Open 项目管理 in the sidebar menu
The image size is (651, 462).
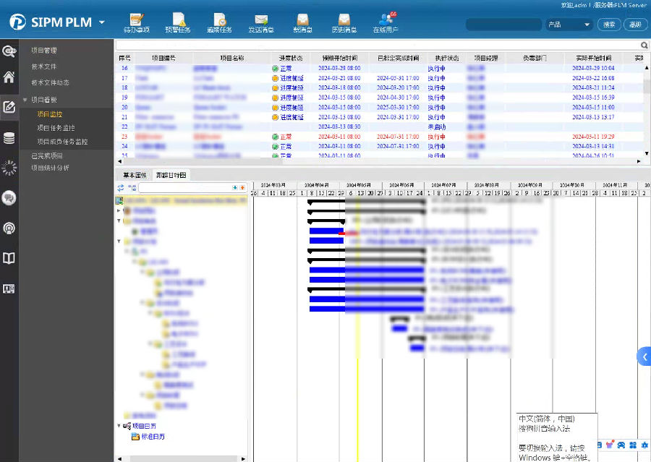(x=44, y=51)
